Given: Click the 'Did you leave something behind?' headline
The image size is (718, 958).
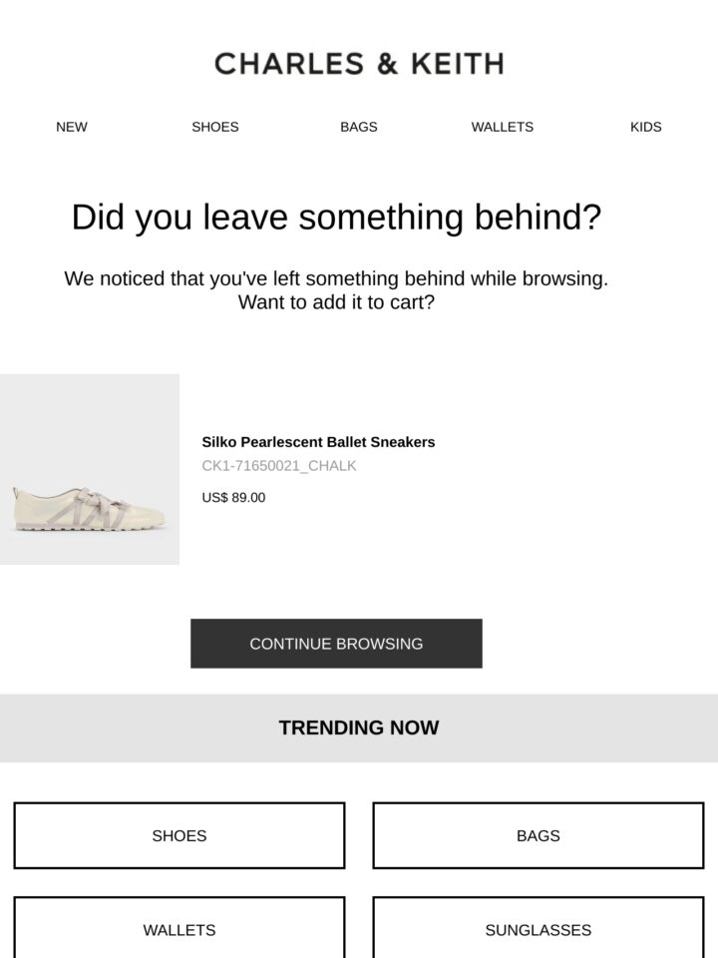Looking at the screenshot, I should click(336, 218).
